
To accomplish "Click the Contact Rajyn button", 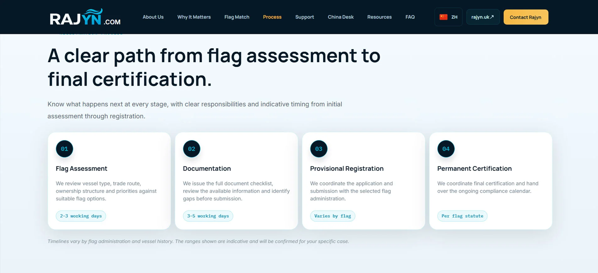I will [526, 17].
